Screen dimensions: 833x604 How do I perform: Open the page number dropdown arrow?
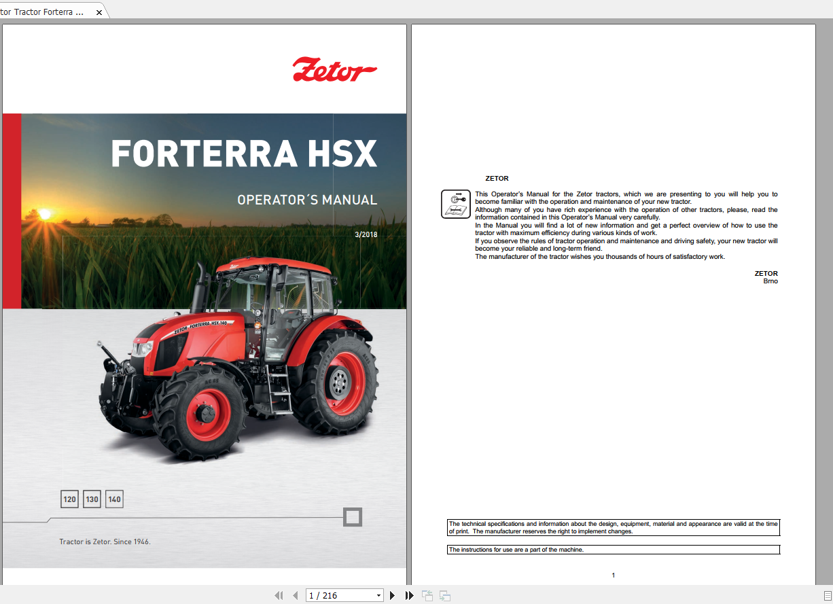(378, 596)
